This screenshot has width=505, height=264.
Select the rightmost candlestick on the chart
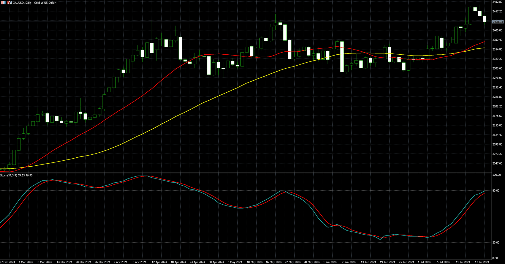pos(485,19)
